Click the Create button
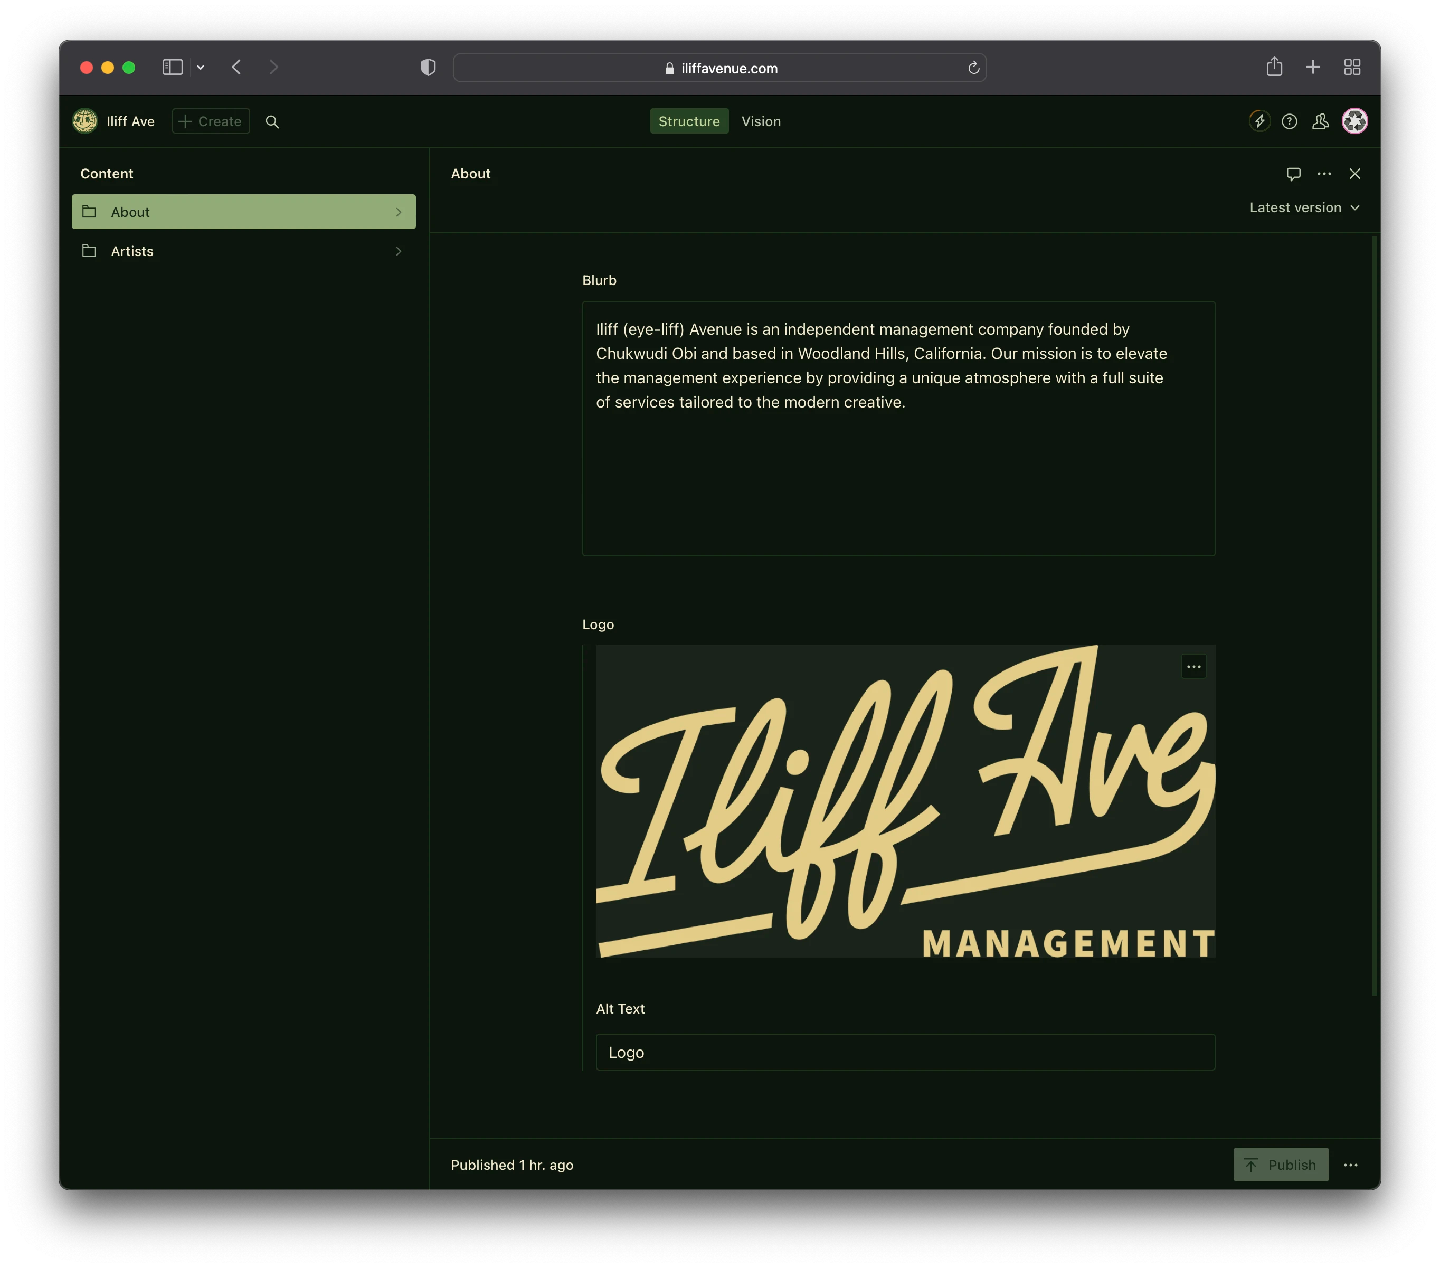Viewport: 1440px width, 1268px height. pyautogui.click(x=211, y=121)
